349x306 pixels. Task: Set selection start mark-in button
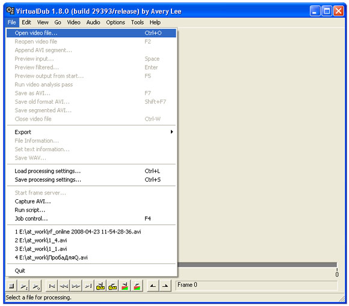click(153, 286)
